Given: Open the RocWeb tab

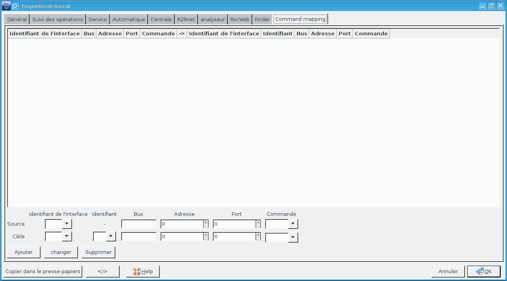Looking at the screenshot, I should (x=240, y=19).
